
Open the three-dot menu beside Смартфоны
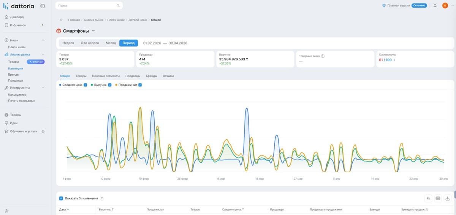[x=94, y=31]
